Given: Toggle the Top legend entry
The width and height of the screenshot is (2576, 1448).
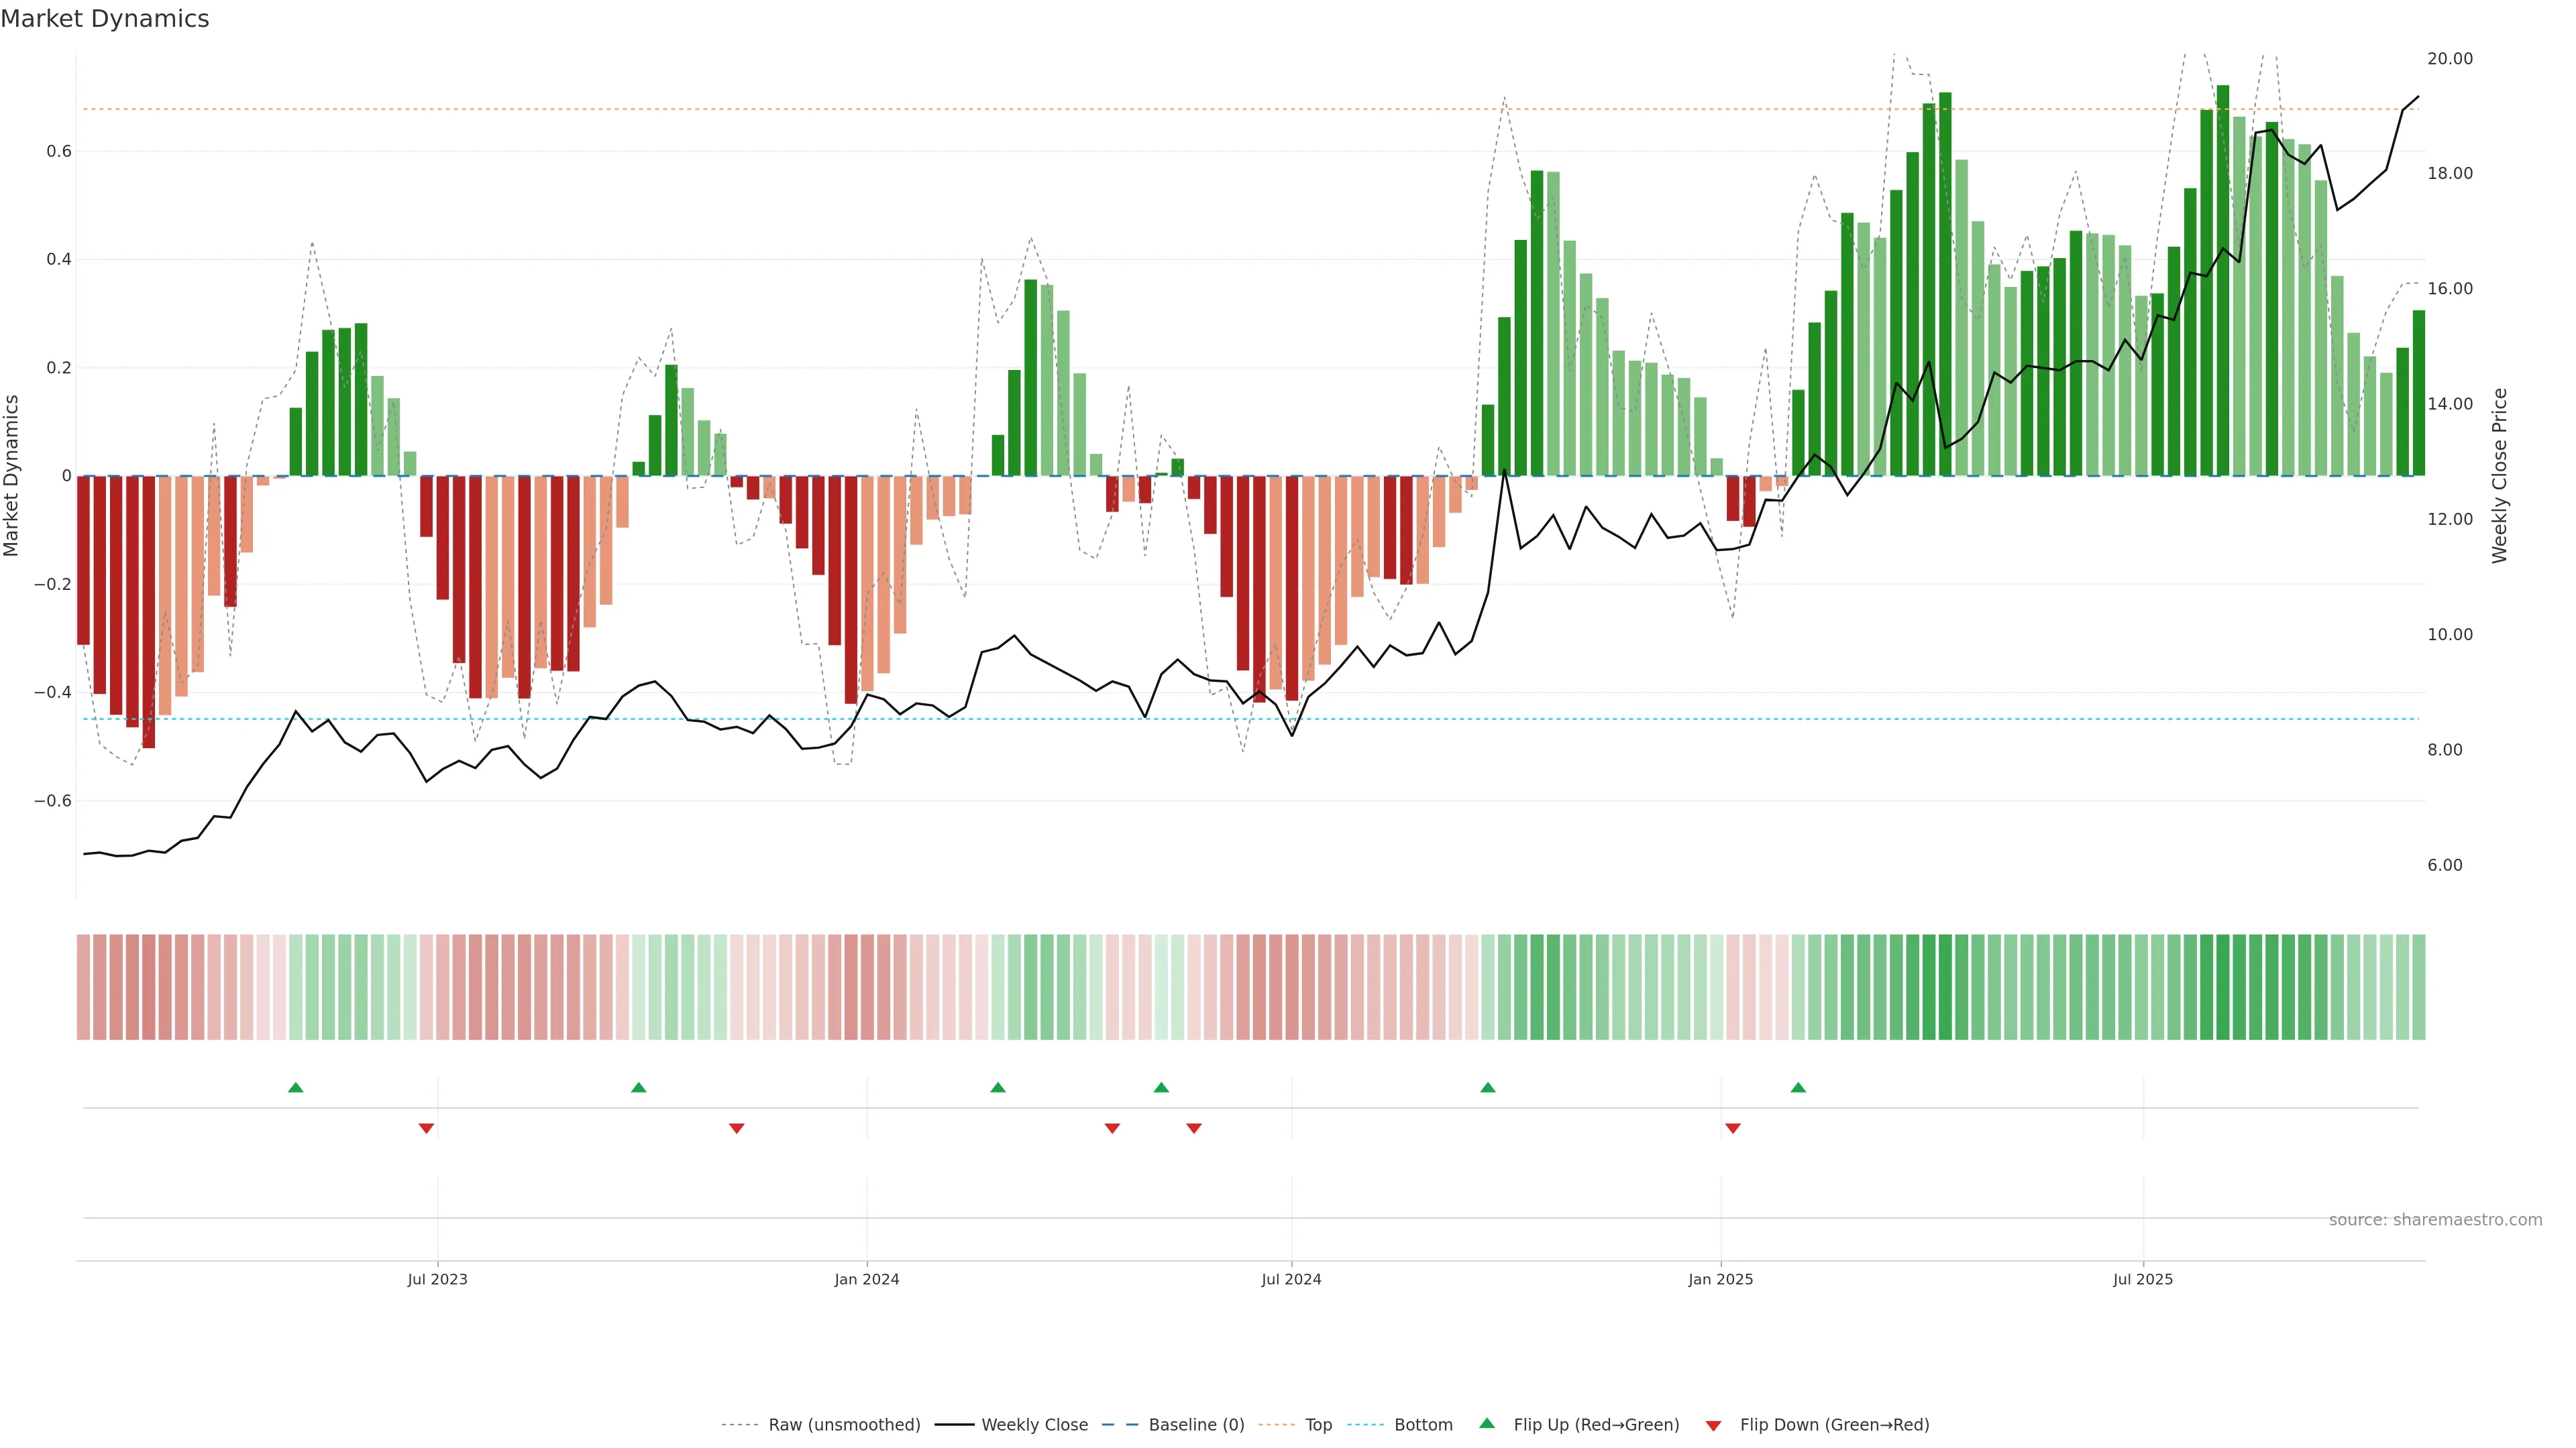Looking at the screenshot, I should (1318, 1425).
